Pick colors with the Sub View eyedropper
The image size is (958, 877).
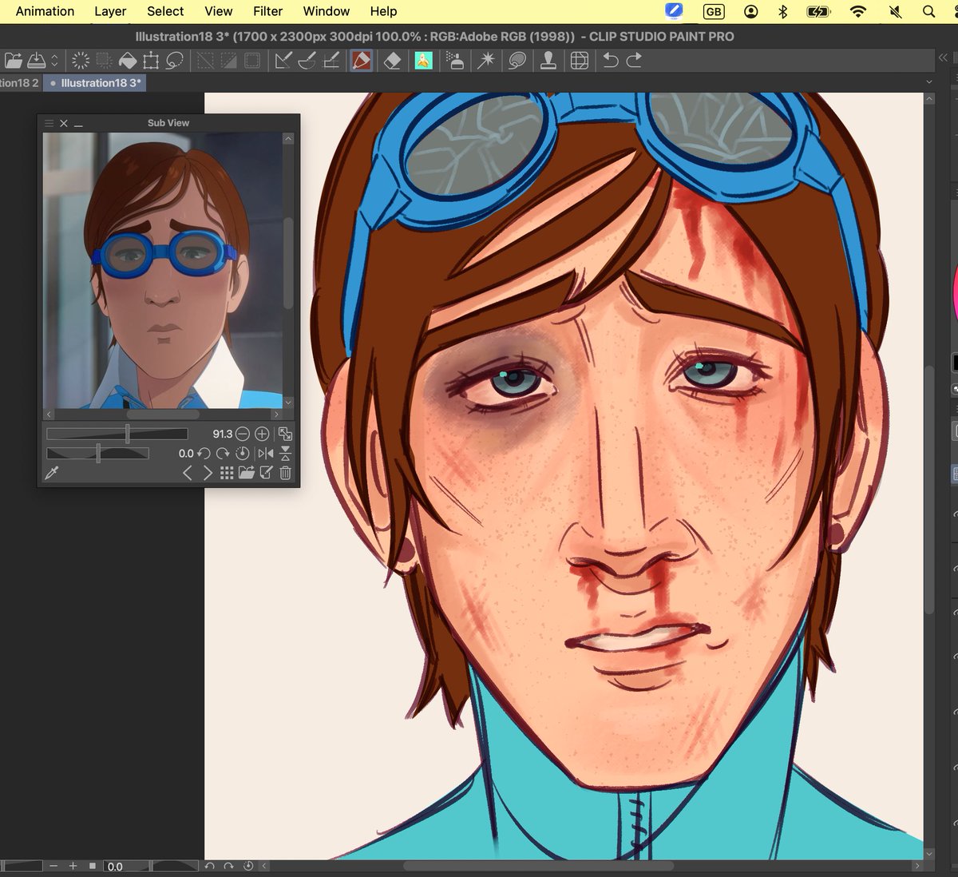pos(52,473)
